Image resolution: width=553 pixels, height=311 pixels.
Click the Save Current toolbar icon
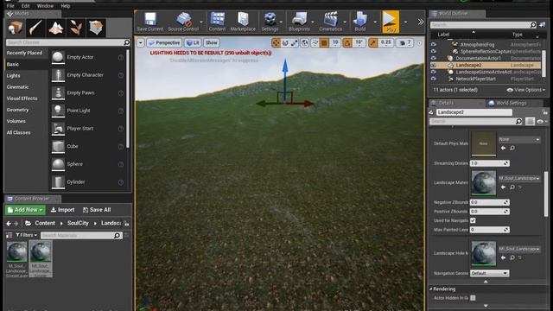click(x=150, y=22)
